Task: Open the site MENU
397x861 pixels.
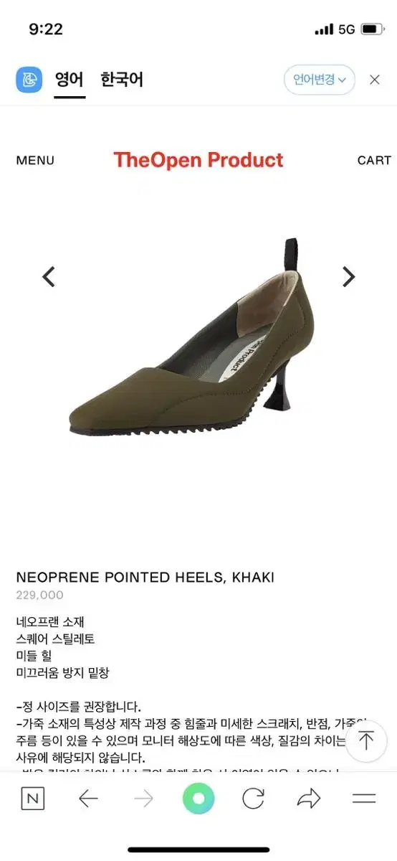Action: 35,161
